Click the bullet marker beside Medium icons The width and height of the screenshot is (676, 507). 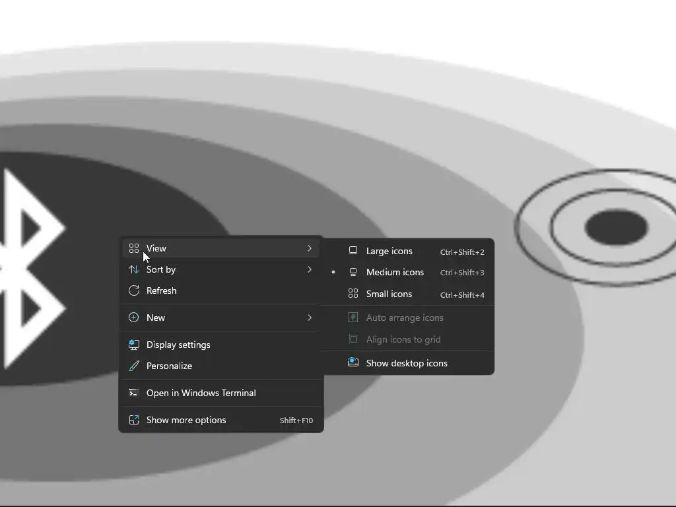[333, 272]
